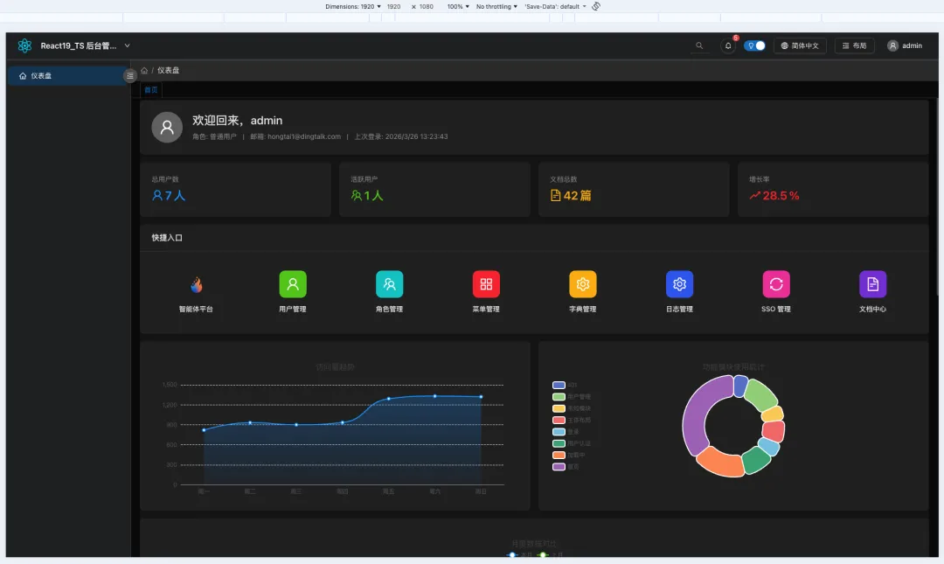Toggle the red legend entry

(572, 420)
